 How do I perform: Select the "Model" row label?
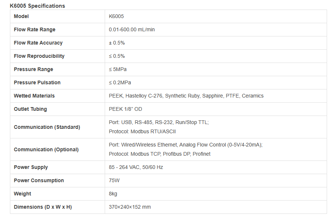pyautogui.click(x=21, y=16)
